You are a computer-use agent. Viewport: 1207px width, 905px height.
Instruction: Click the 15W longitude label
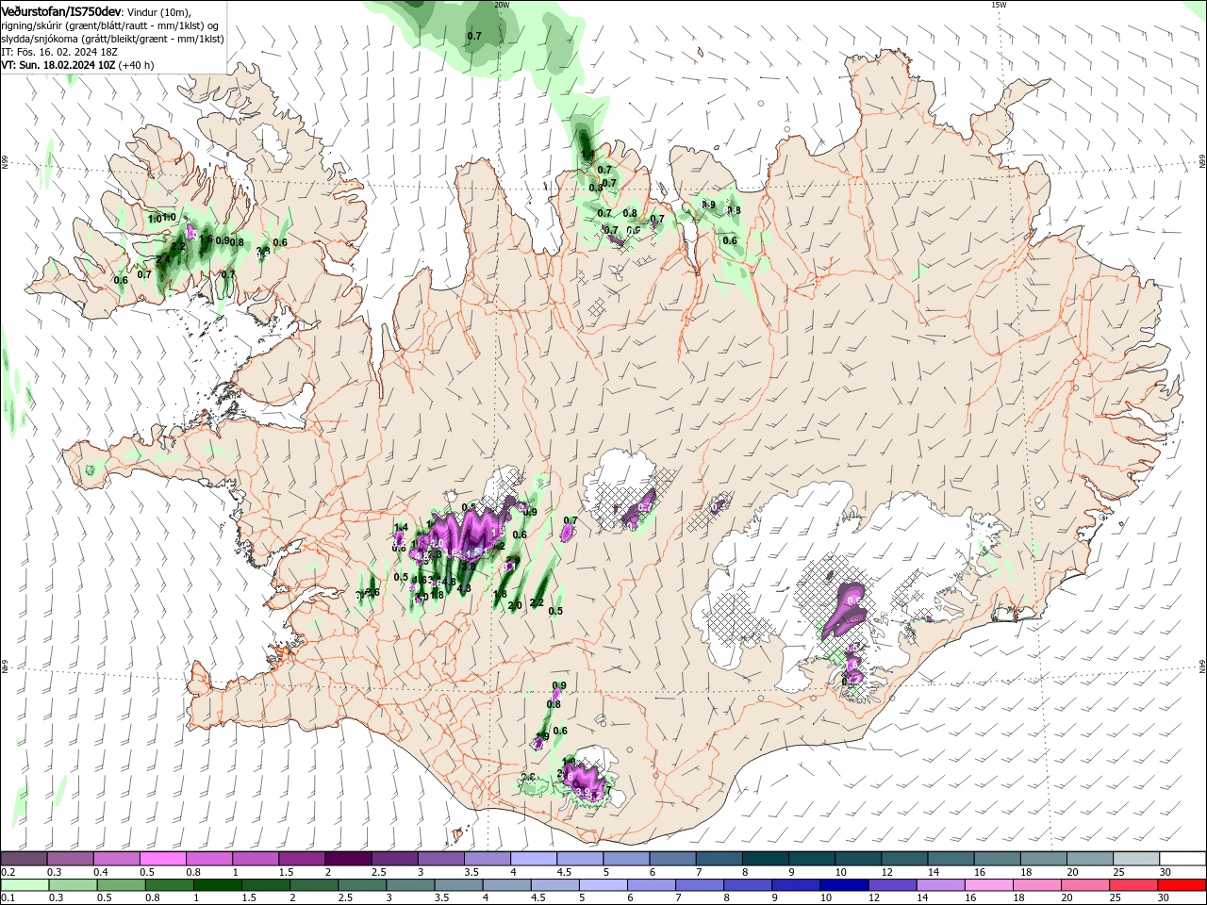pos(999,5)
